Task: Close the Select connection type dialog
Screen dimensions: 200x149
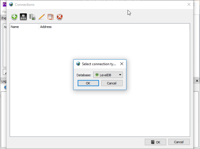Action: coord(122,64)
